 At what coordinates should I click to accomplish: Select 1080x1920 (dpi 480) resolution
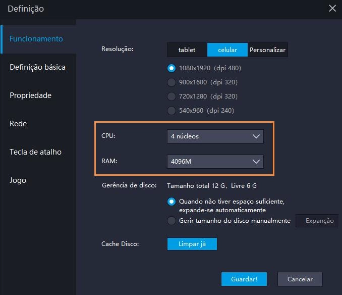[x=172, y=68]
